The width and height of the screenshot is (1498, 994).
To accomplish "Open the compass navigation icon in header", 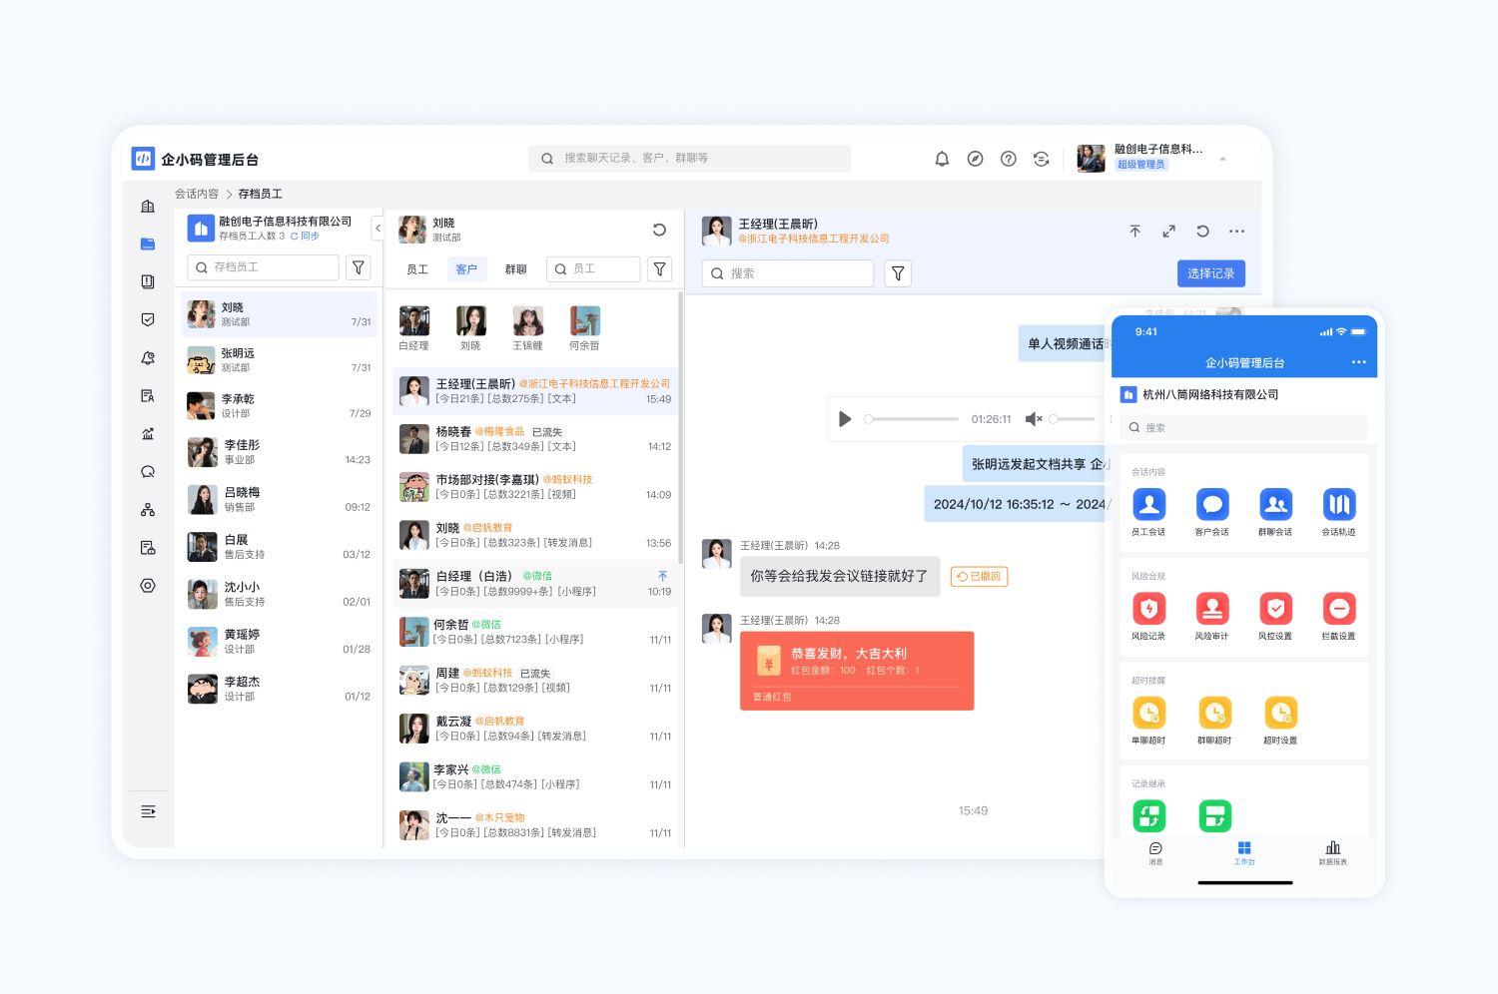I will coord(975,159).
